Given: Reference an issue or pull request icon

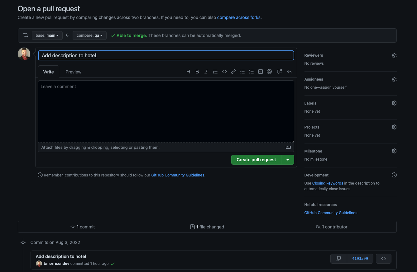Looking at the screenshot, I should click(279, 72).
